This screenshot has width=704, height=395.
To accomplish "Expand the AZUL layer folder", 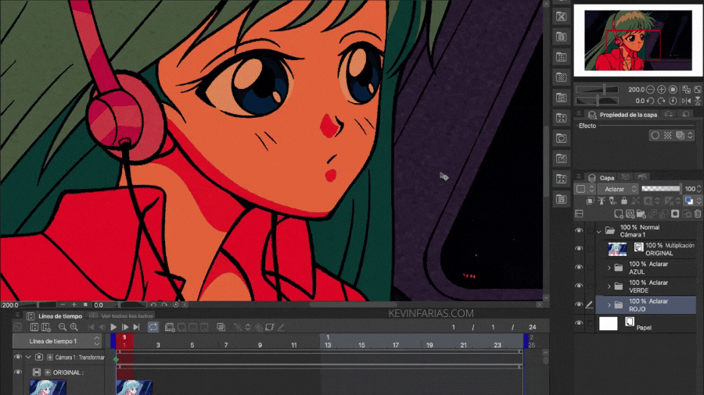I will pyautogui.click(x=609, y=268).
